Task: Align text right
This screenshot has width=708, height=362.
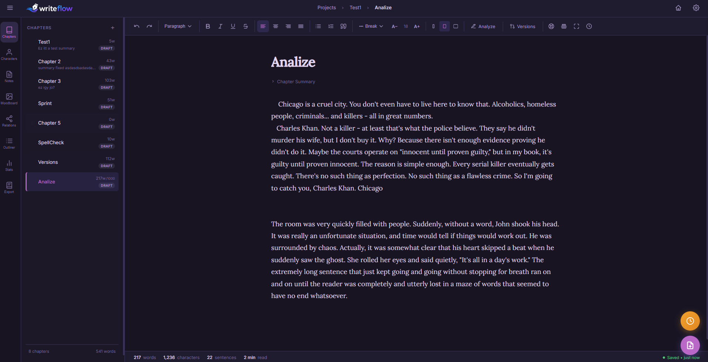Action: pyautogui.click(x=288, y=26)
